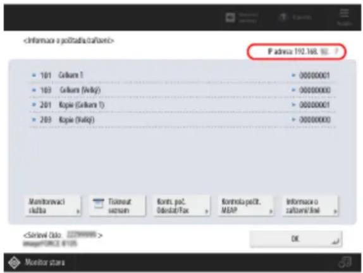This screenshot has width=363, height=273.
Task: Click counter value 00000001 for row 201
Action: tap(314, 105)
